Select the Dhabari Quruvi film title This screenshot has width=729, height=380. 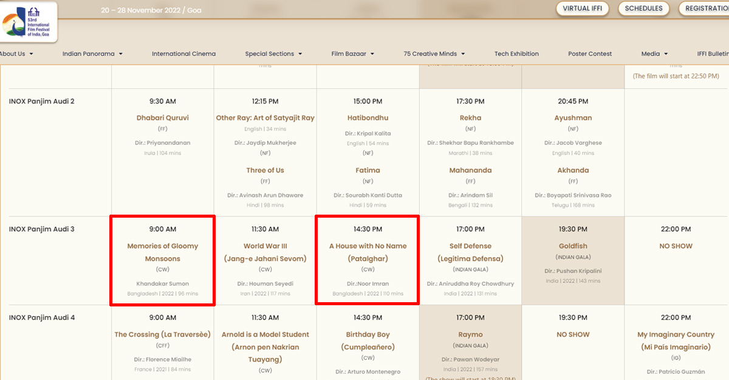point(162,118)
